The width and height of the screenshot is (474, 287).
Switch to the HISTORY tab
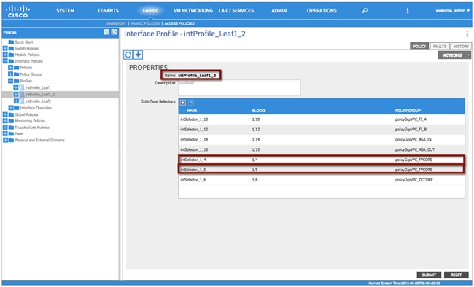[x=461, y=46]
